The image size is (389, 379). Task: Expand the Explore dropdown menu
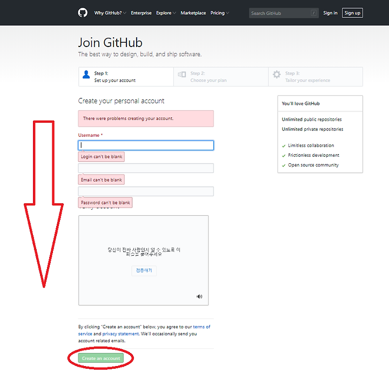[x=166, y=13]
